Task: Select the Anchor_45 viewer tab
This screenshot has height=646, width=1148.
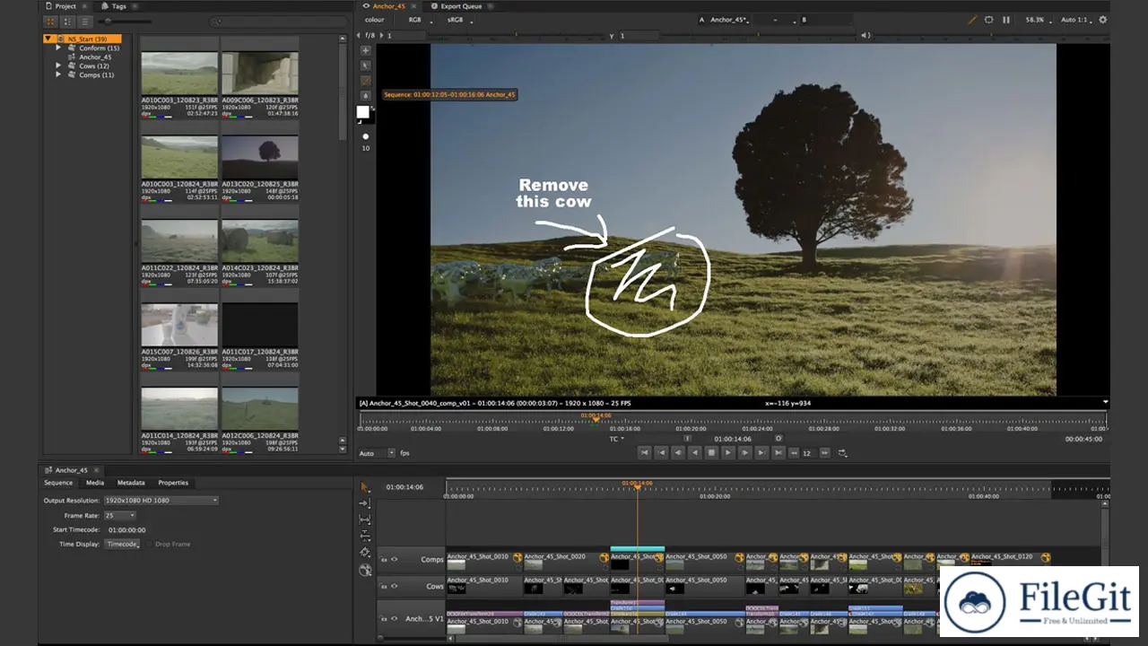Action: pyautogui.click(x=389, y=6)
